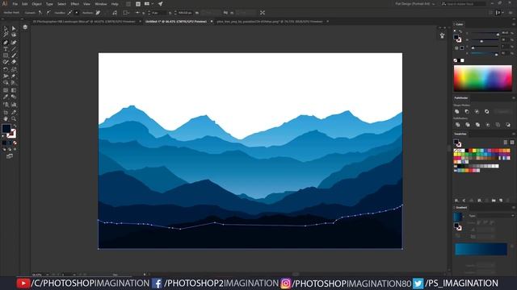
Task: Select the Paintbrush tool
Action: (x=14, y=56)
